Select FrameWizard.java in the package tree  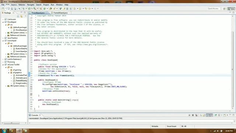(x=20, y=81)
